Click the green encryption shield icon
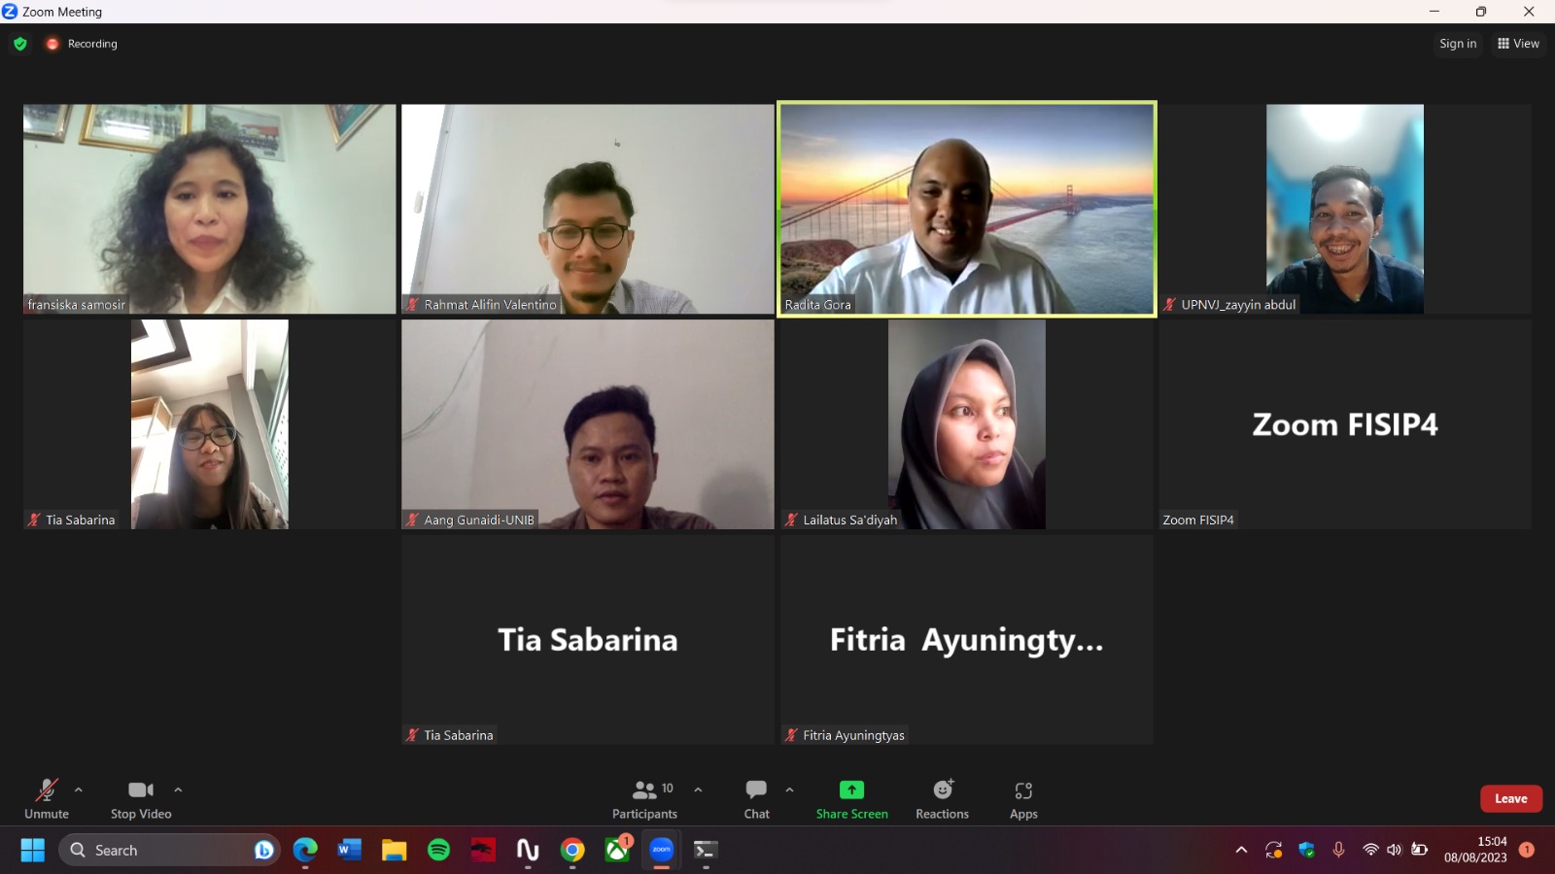This screenshot has width=1555, height=874. 20,44
